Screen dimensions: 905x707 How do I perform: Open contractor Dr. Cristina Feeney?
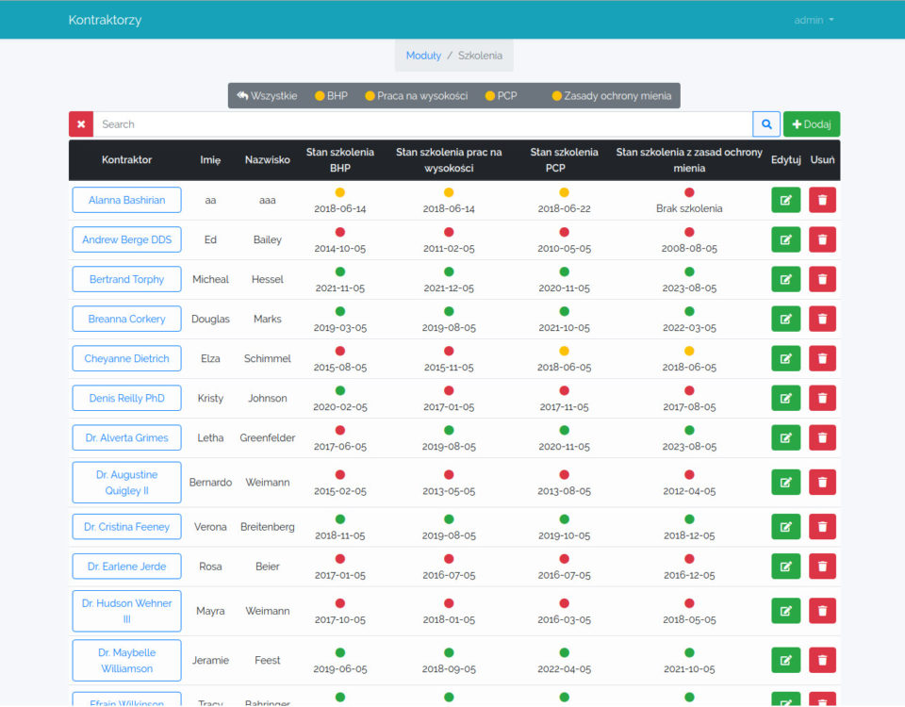pos(127,527)
